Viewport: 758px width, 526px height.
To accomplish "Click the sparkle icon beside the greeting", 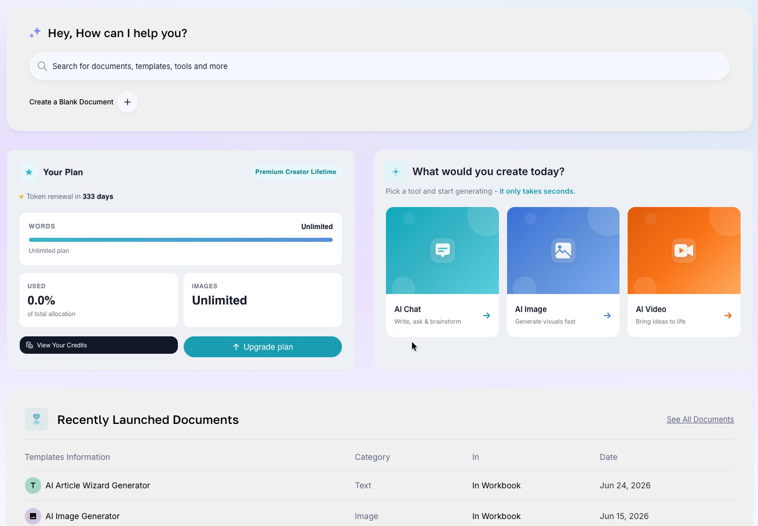I will pos(35,33).
